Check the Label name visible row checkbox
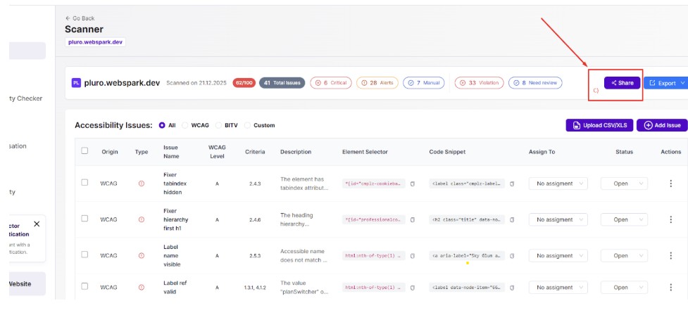Image resolution: width=688 pixels, height=334 pixels. click(85, 255)
